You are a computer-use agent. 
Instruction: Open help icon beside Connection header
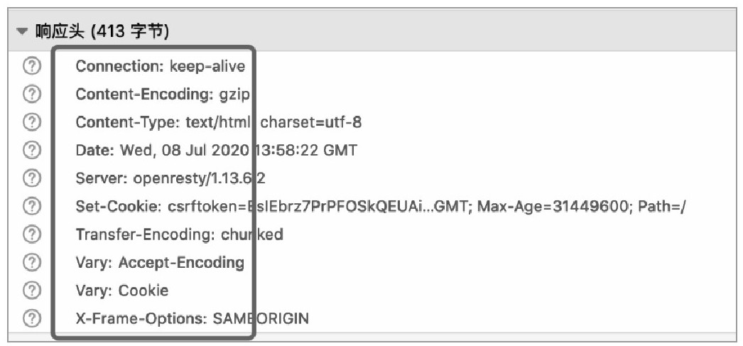click(32, 66)
